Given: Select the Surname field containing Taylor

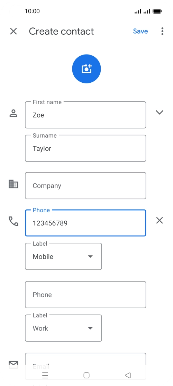Looking at the screenshot, I should pyautogui.click(x=85, y=148).
